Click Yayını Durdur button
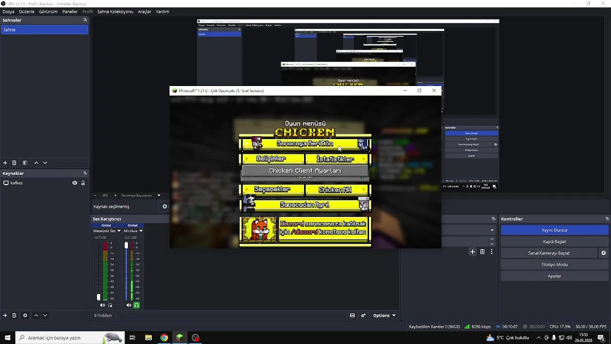This screenshot has height=344, width=611. pos(555,230)
